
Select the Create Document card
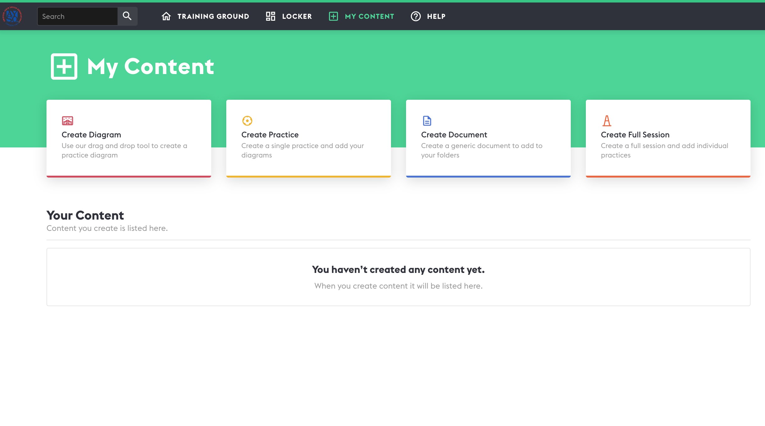(x=488, y=138)
